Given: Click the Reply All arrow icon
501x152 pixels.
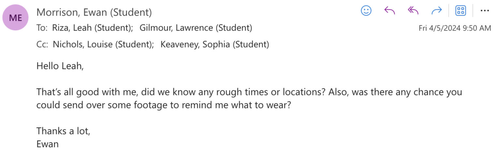Looking at the screenshot, I should point(413,11).
